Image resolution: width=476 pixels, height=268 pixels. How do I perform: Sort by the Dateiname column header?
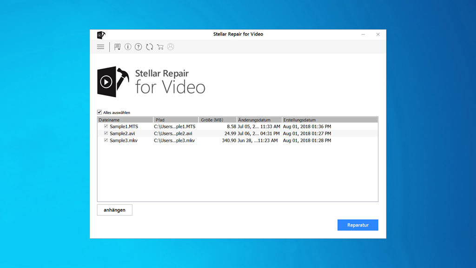click(125, 120)
